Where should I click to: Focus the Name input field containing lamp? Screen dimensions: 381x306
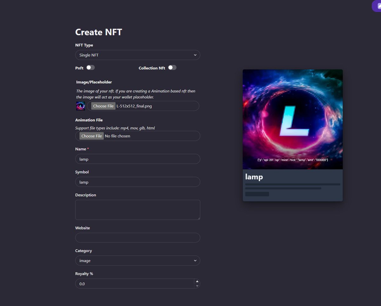[137, 159]
